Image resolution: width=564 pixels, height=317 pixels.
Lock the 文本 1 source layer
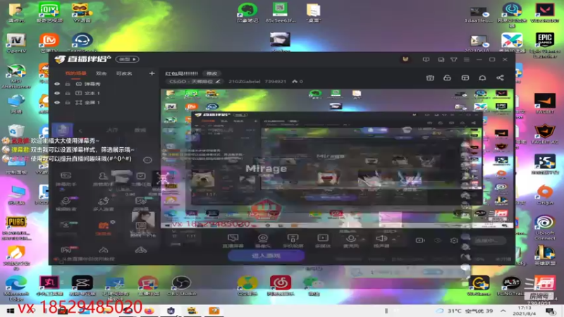pos(67,93)
